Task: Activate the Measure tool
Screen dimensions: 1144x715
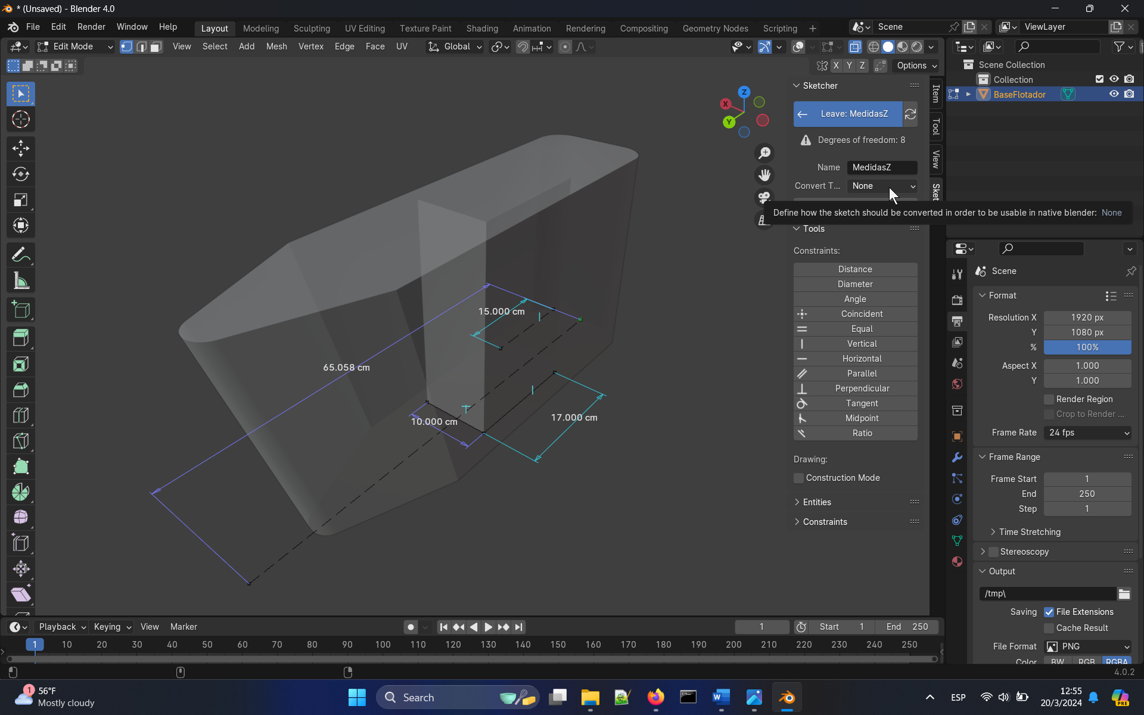Action: click(x=21, y=281)
